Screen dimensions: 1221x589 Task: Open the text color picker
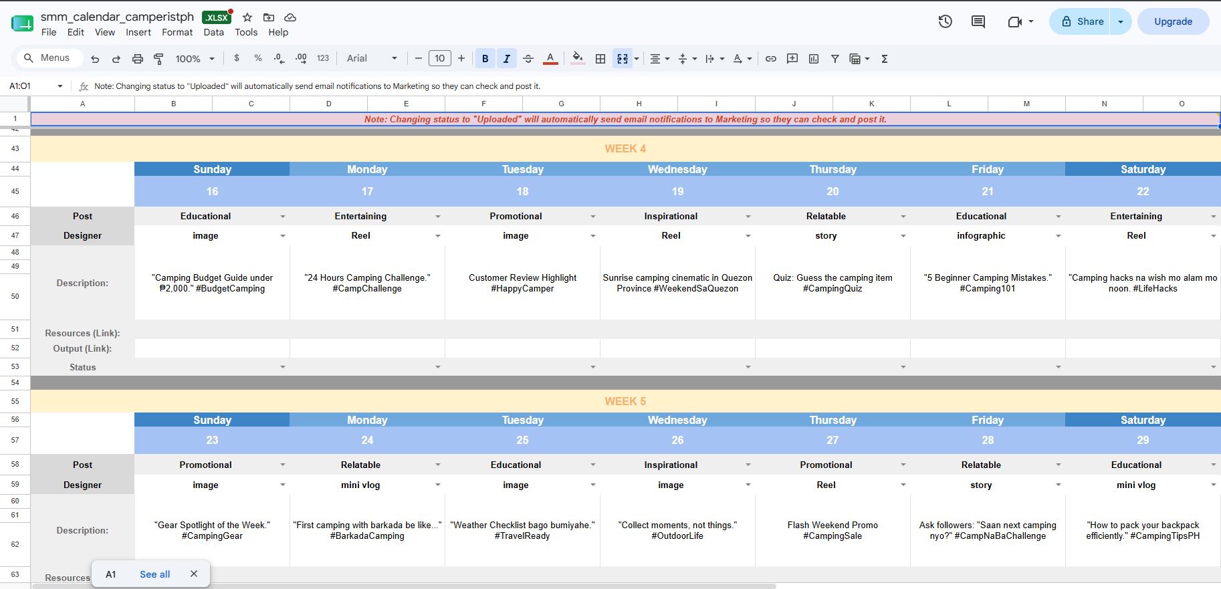(x=550, y=59)
